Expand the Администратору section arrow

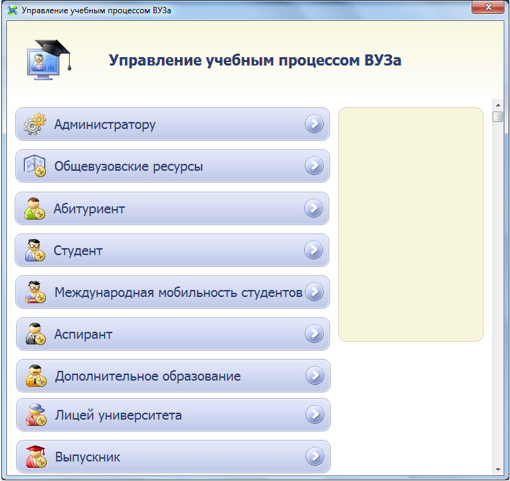click(x=314, y=124)
